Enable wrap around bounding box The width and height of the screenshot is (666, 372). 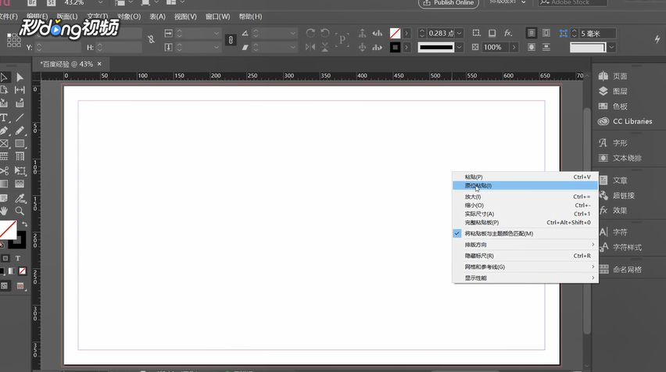[546, 33]
